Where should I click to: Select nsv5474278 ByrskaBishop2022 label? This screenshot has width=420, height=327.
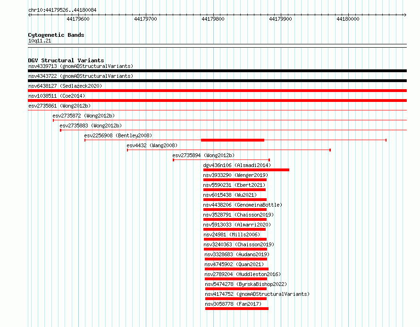point(246,284)
